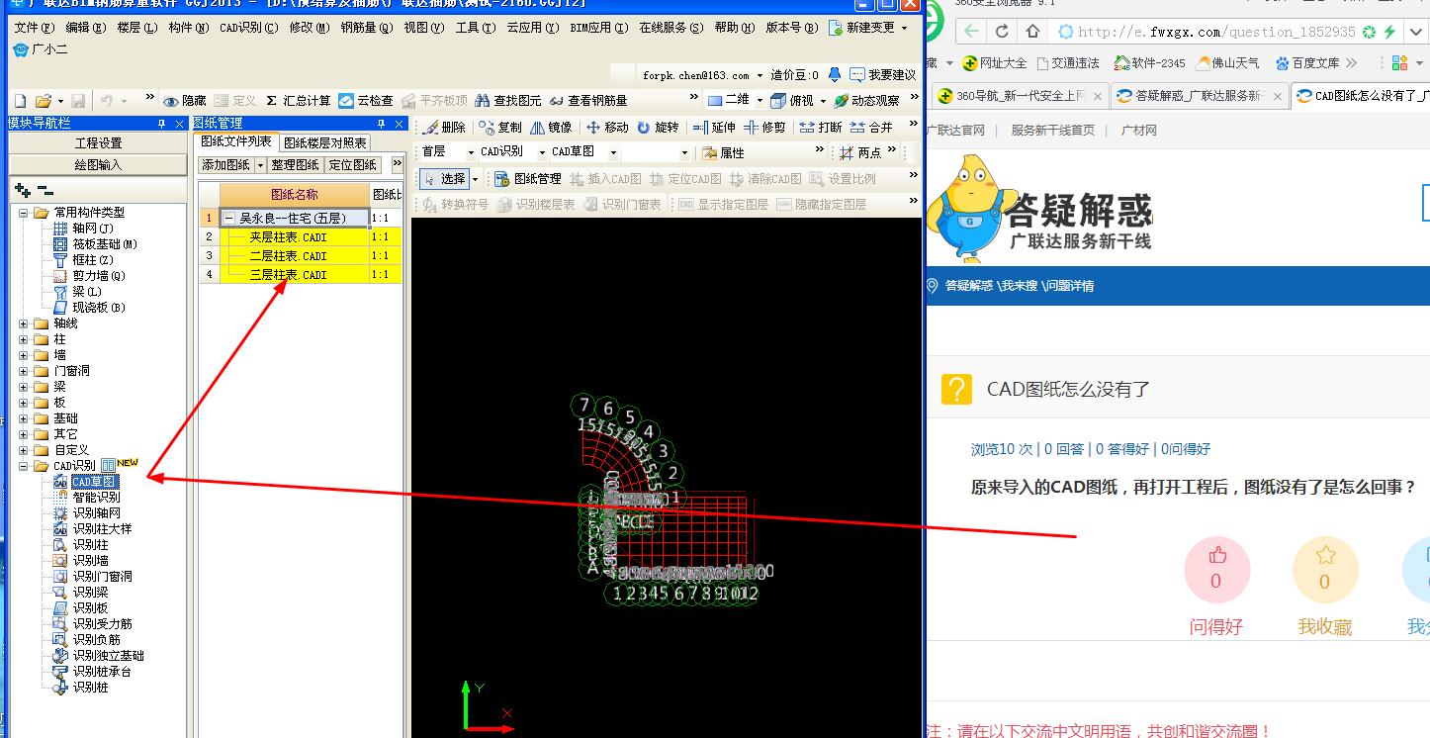The width and height of the screenshot is (1430, 738).
Task: Expand the 基础 tree folder
Action: coord(24,418)
